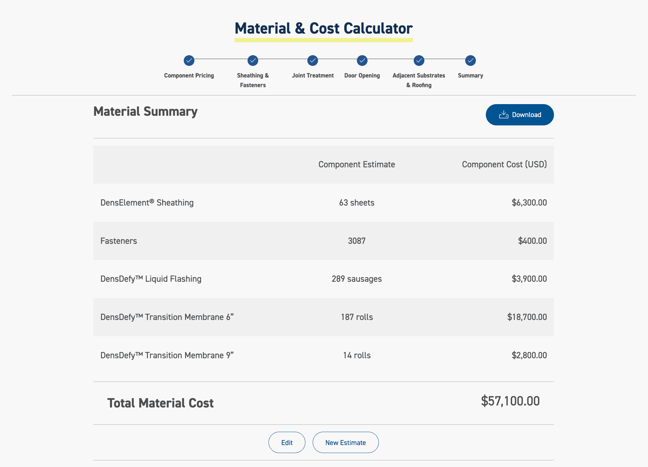Select the Sheathing & Fasteners step icon

(253, 61)
